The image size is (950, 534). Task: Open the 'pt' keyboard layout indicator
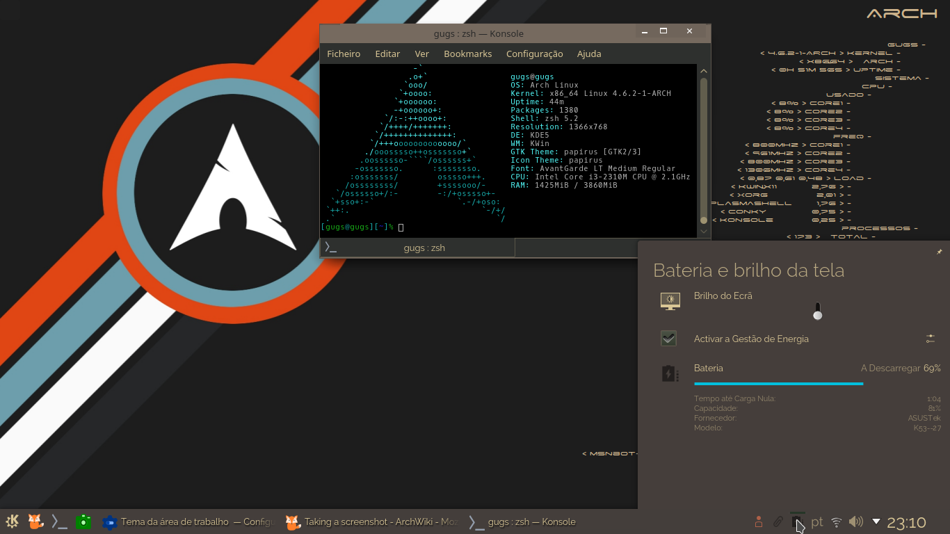click(x=817, y=521)
